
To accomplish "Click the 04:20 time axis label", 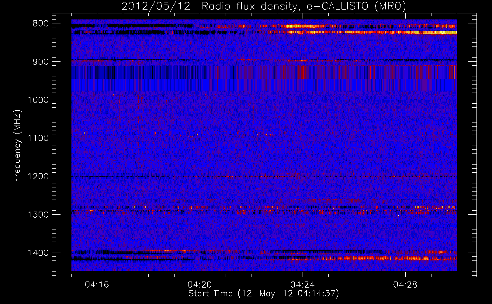I will (x=200, y=285).
